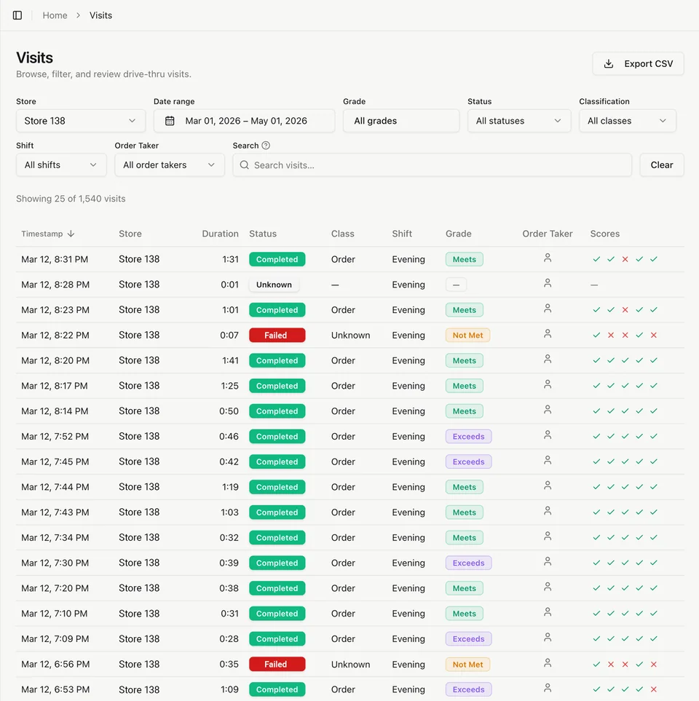The width and height of the screenshot is (699, 701).
Task: Click the timestamp Mar 12, 7:20 PM
Action: click(x=55, y=588)
